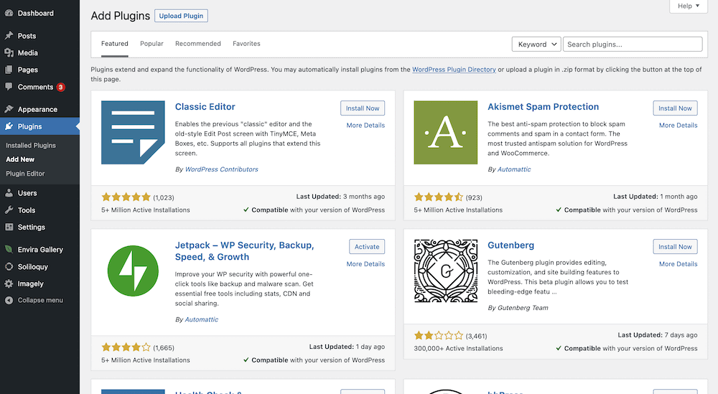Click the Settings sliders icon

[x=9, y=227]
